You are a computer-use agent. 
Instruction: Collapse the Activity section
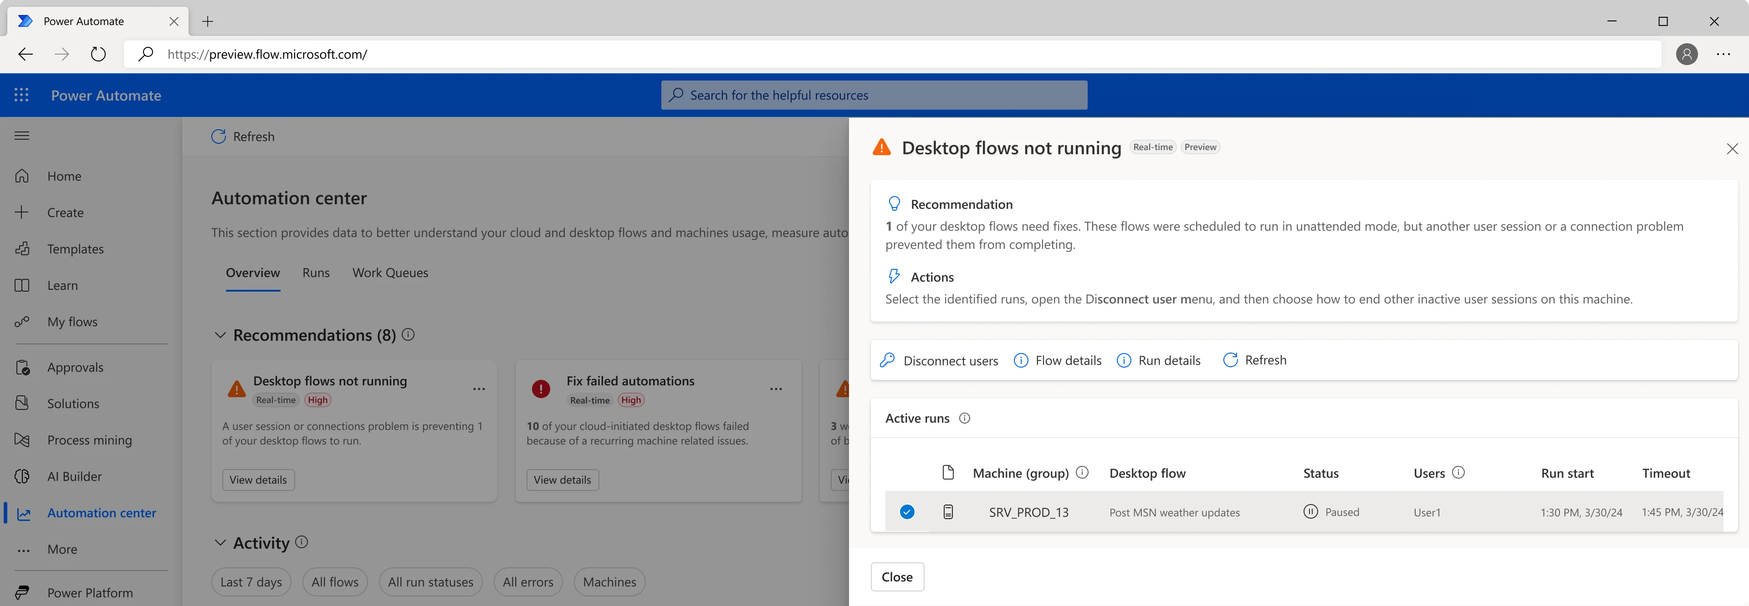219,542
